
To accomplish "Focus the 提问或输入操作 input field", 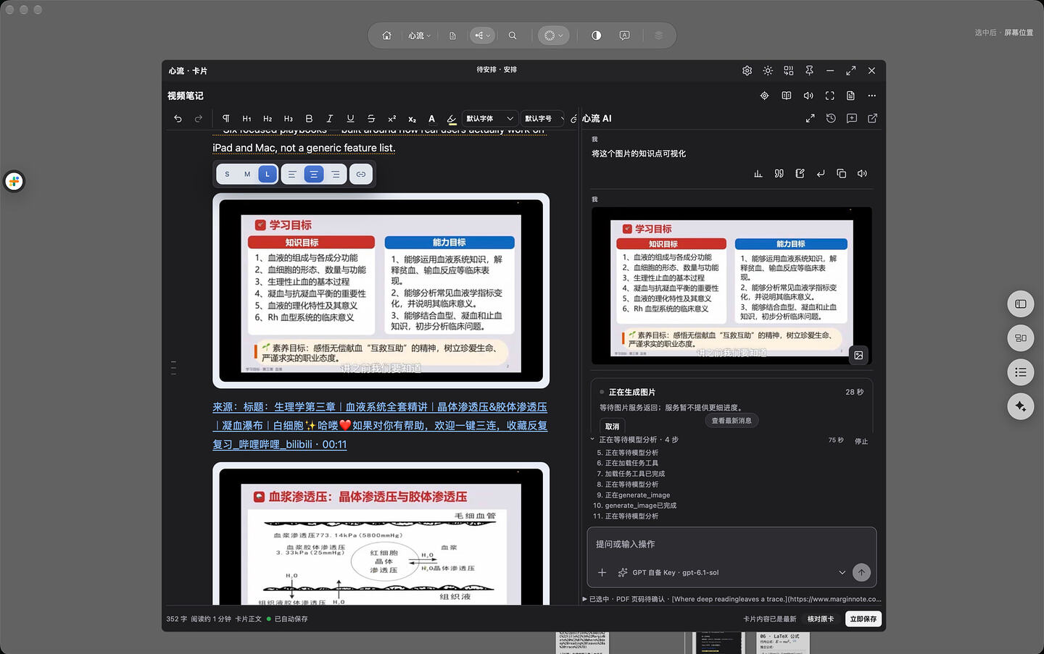I will [x=732, y=544].
